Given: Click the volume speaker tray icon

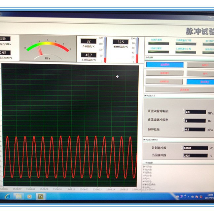Looking at the screenshot, I should click(x=193, y=197).
